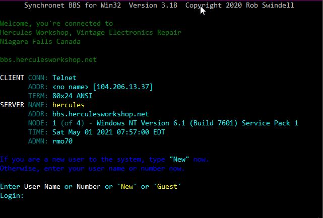
Task: Click 'Version 3.18' in the header
Action: pyautogui.click(x=153, y=5)
